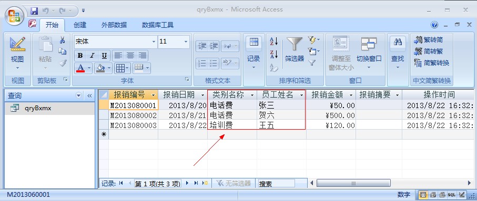
Task: Redo with the quick access toolbar arrow
Action: click(x=63, y=11)
